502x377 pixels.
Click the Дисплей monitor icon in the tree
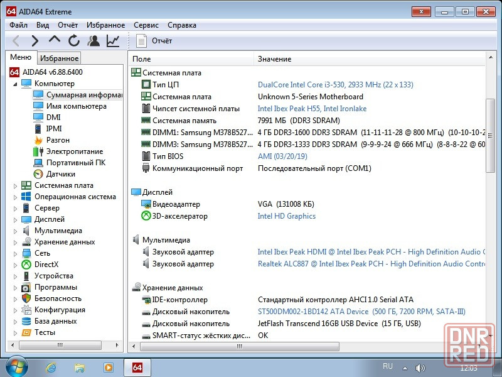26,219
